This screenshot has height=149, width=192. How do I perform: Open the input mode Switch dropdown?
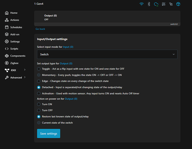[107, 54]
